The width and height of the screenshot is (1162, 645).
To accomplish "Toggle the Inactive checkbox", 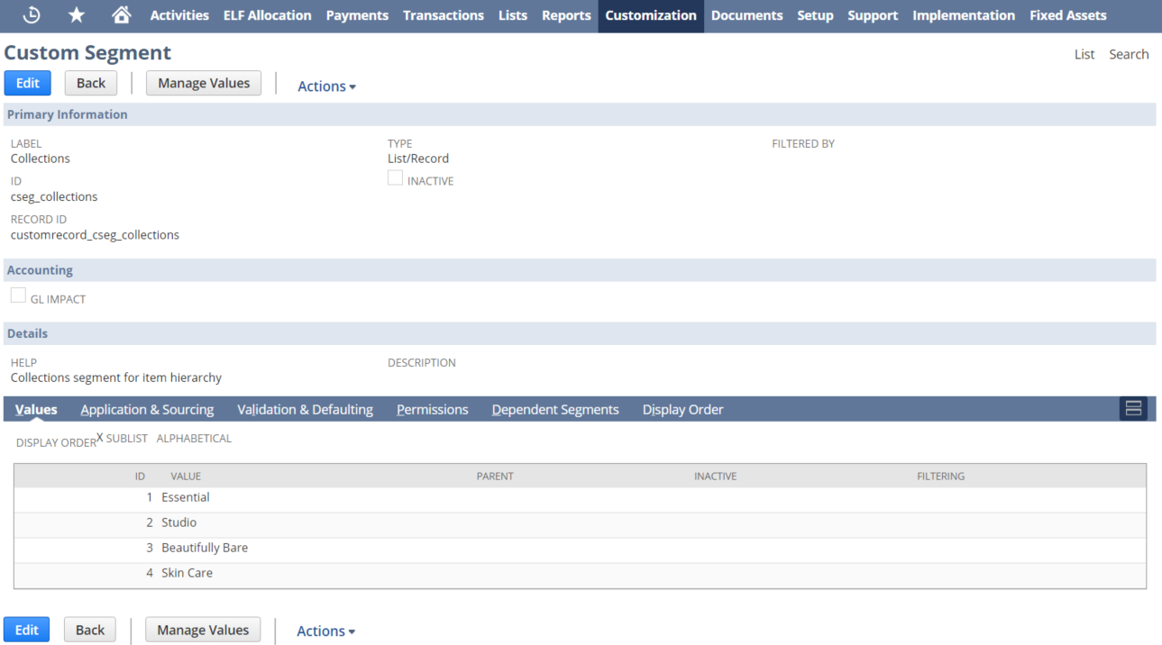I will [x=395, y=178].
